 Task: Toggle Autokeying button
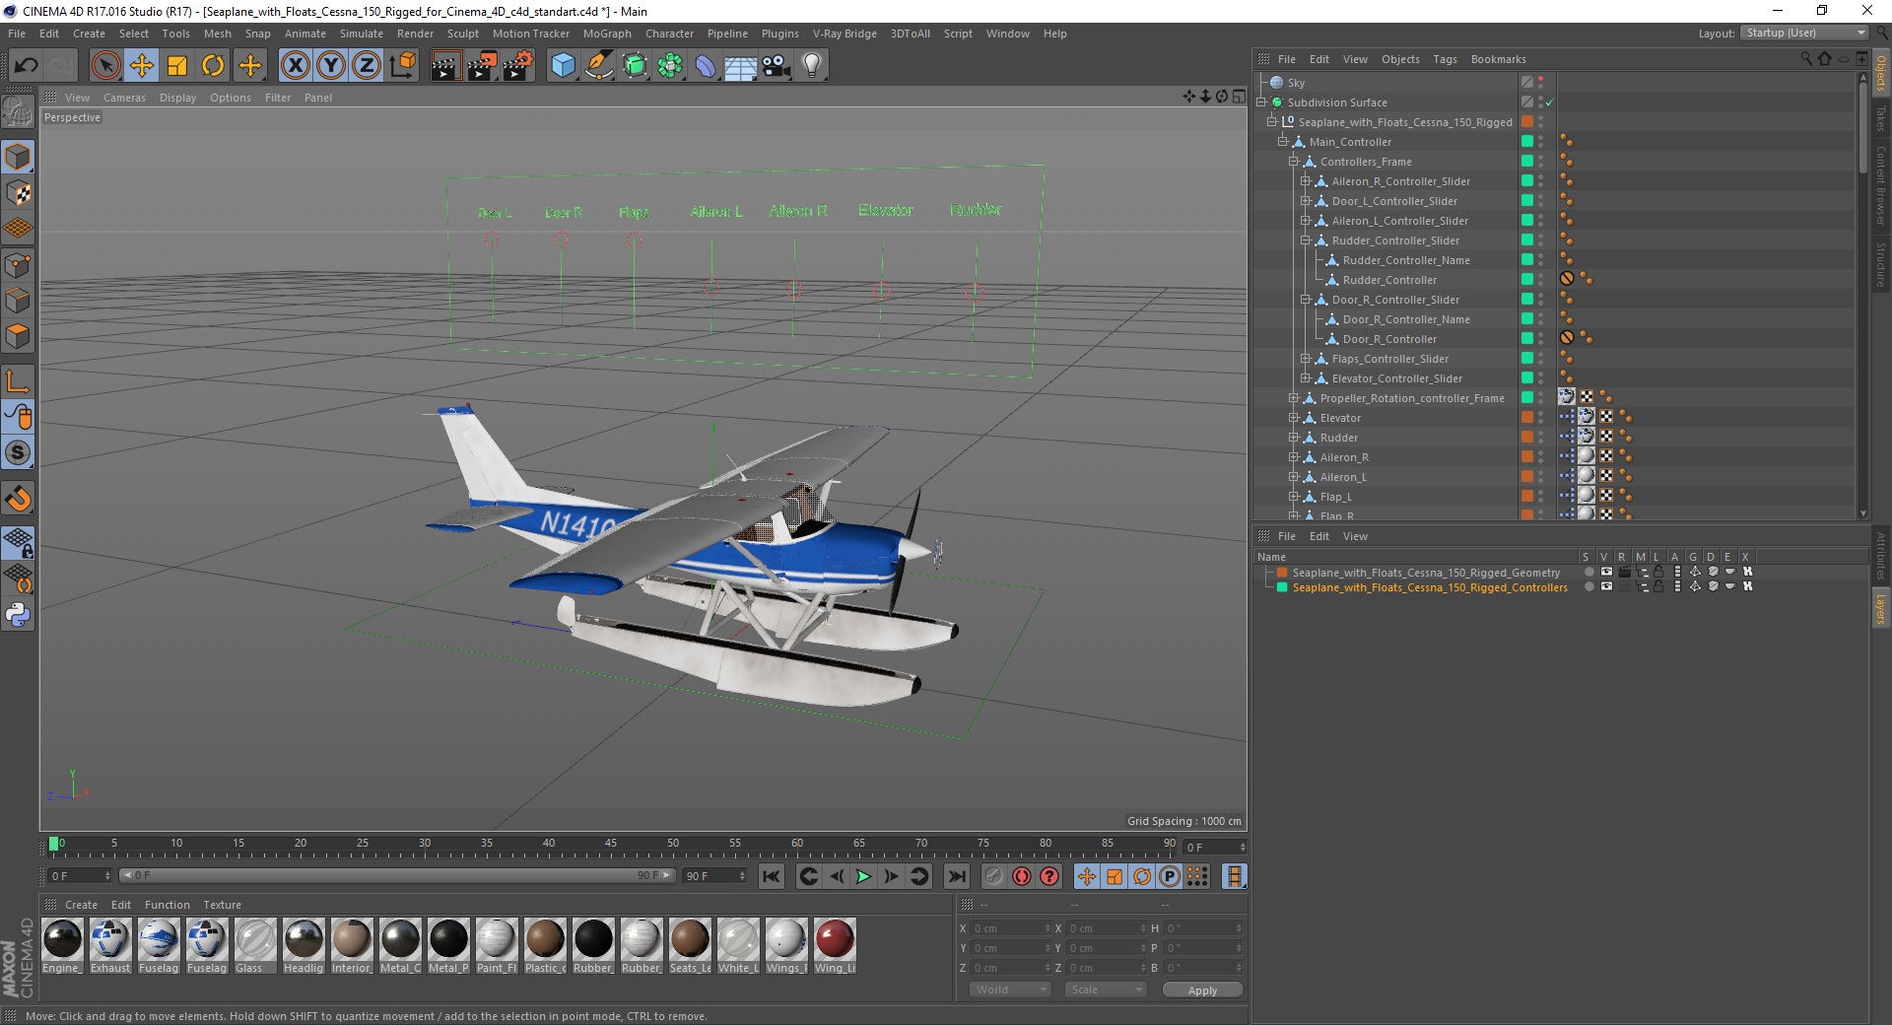[1022, 876]
